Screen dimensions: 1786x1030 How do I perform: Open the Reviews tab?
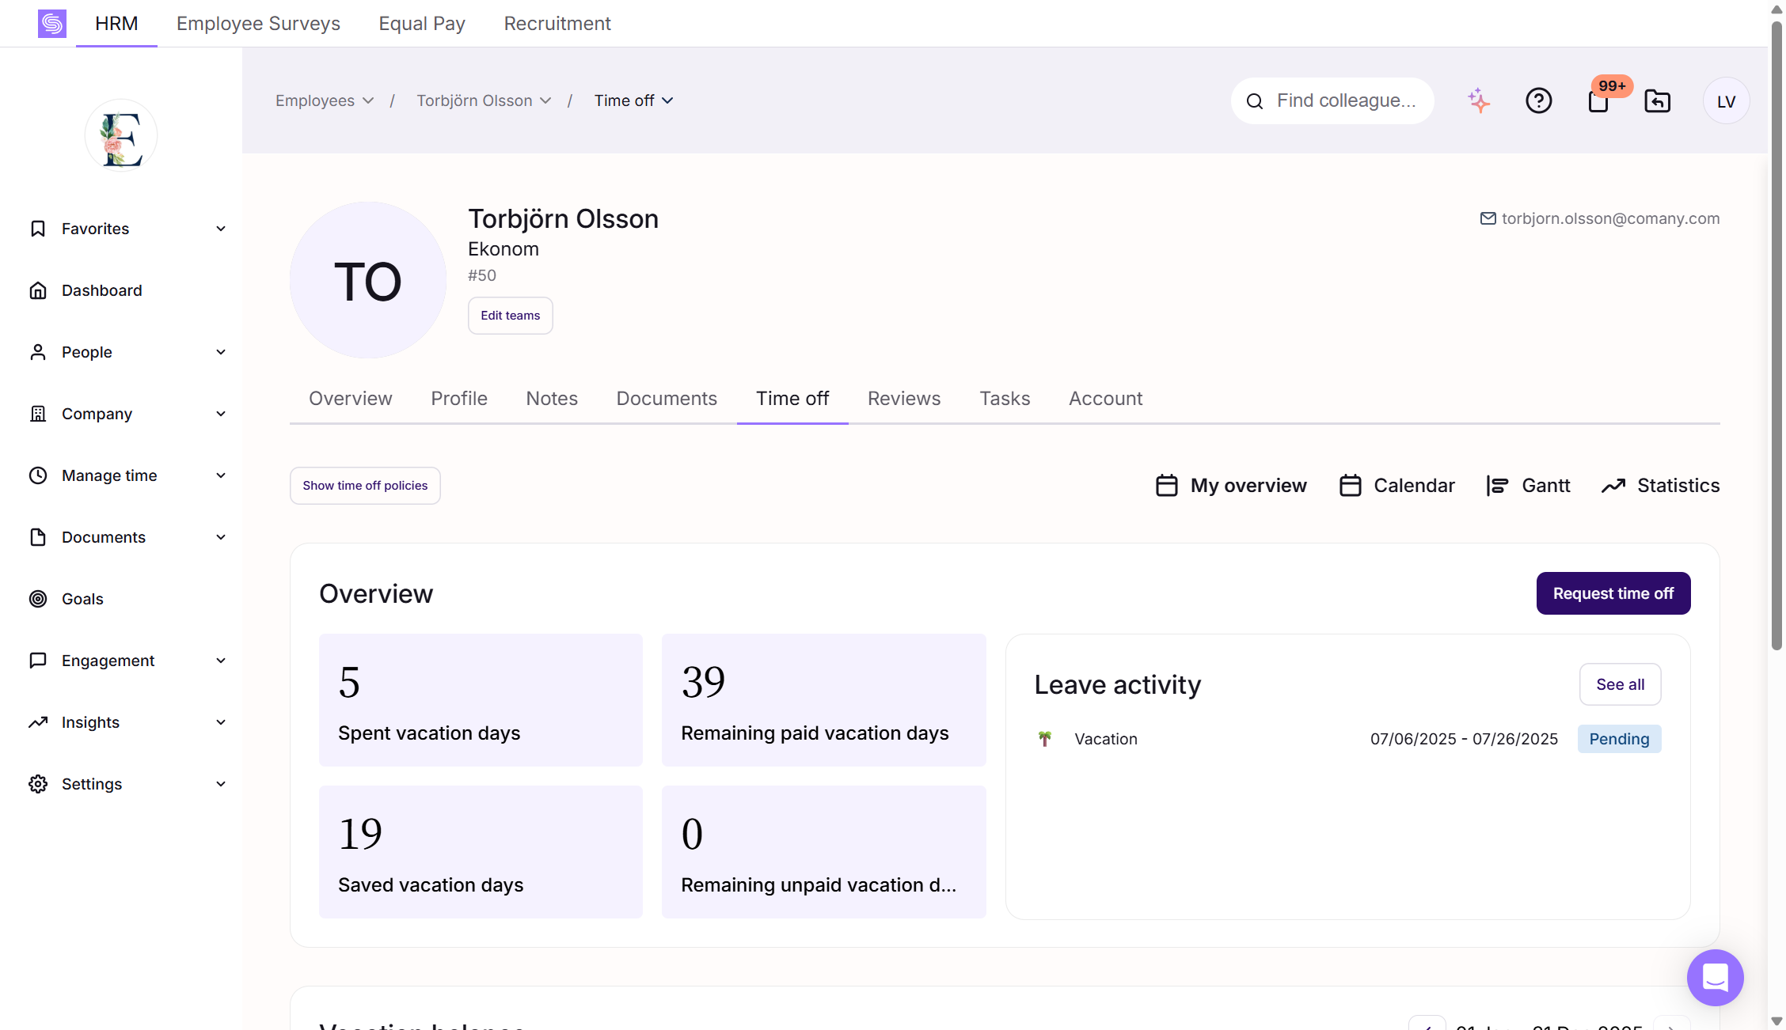904,398
